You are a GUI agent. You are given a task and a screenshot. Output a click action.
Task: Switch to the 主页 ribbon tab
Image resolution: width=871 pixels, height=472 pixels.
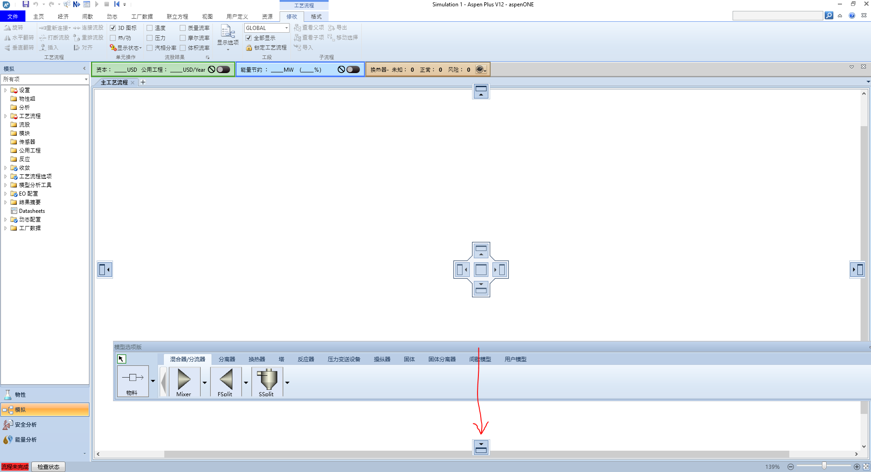click(39, 17)
